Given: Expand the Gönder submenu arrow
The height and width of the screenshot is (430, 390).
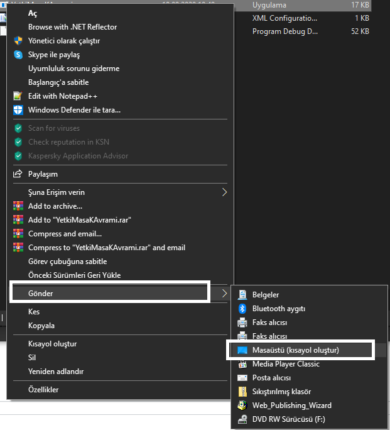Looking at the screenshot, I should point(224,294).
